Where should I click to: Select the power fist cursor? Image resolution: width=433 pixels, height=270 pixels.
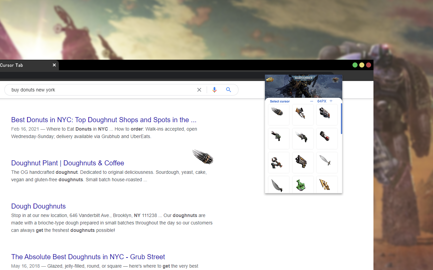tap(327, 138)
